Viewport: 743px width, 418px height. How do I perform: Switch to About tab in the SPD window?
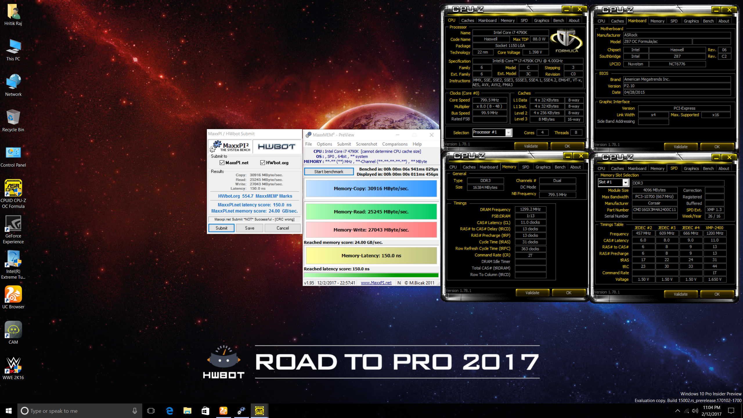724,168
